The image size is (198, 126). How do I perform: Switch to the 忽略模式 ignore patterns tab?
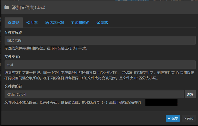pos(80,23)
